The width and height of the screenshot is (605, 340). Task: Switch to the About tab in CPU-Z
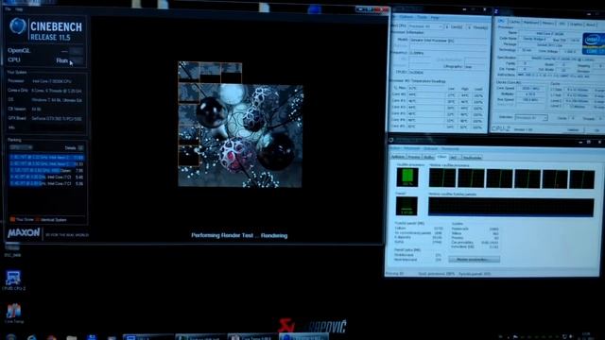point(591,25)
